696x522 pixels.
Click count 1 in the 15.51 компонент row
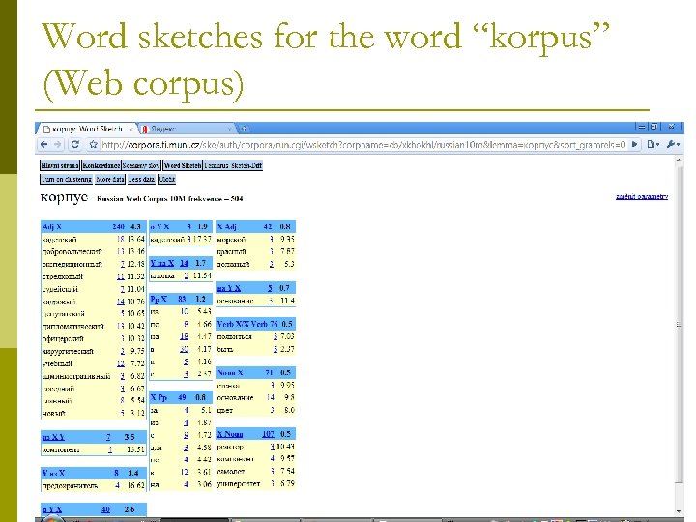click(110, 449)
